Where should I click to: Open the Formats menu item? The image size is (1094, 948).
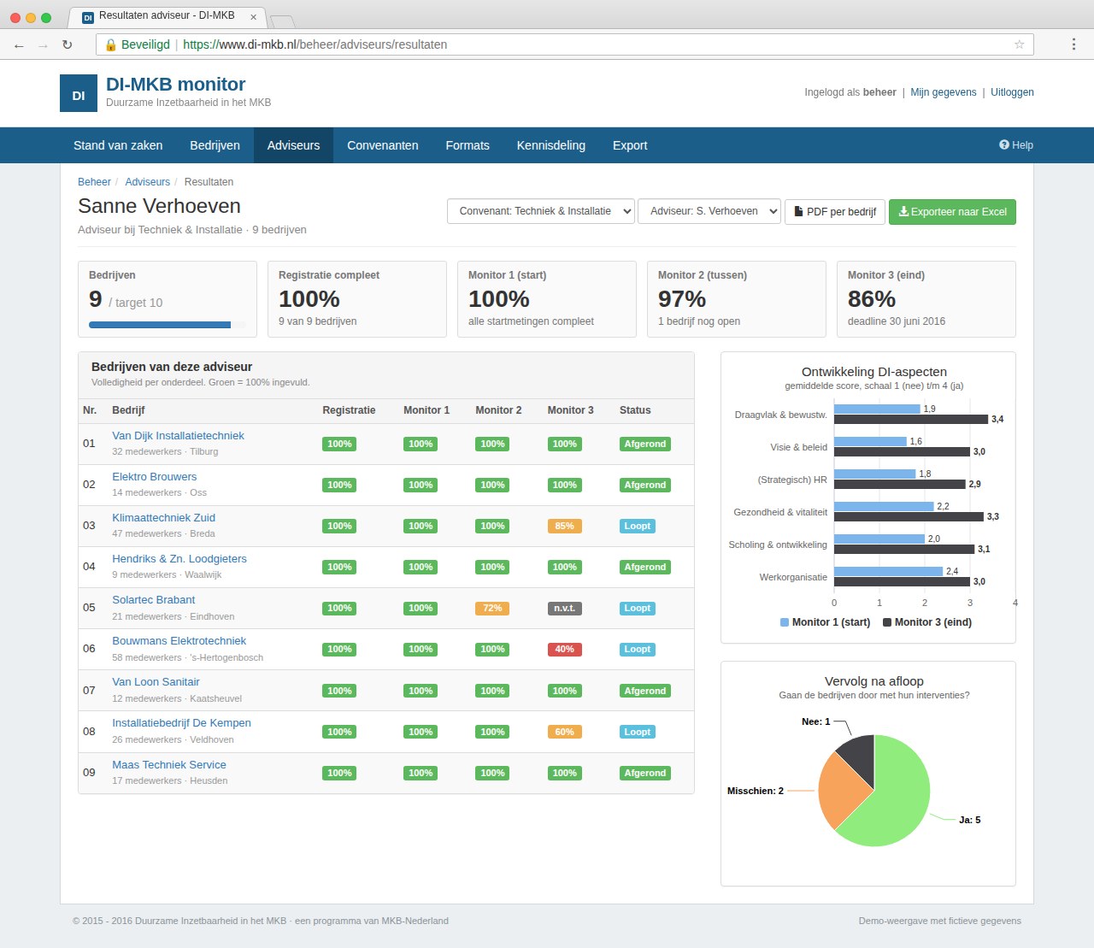468,145
